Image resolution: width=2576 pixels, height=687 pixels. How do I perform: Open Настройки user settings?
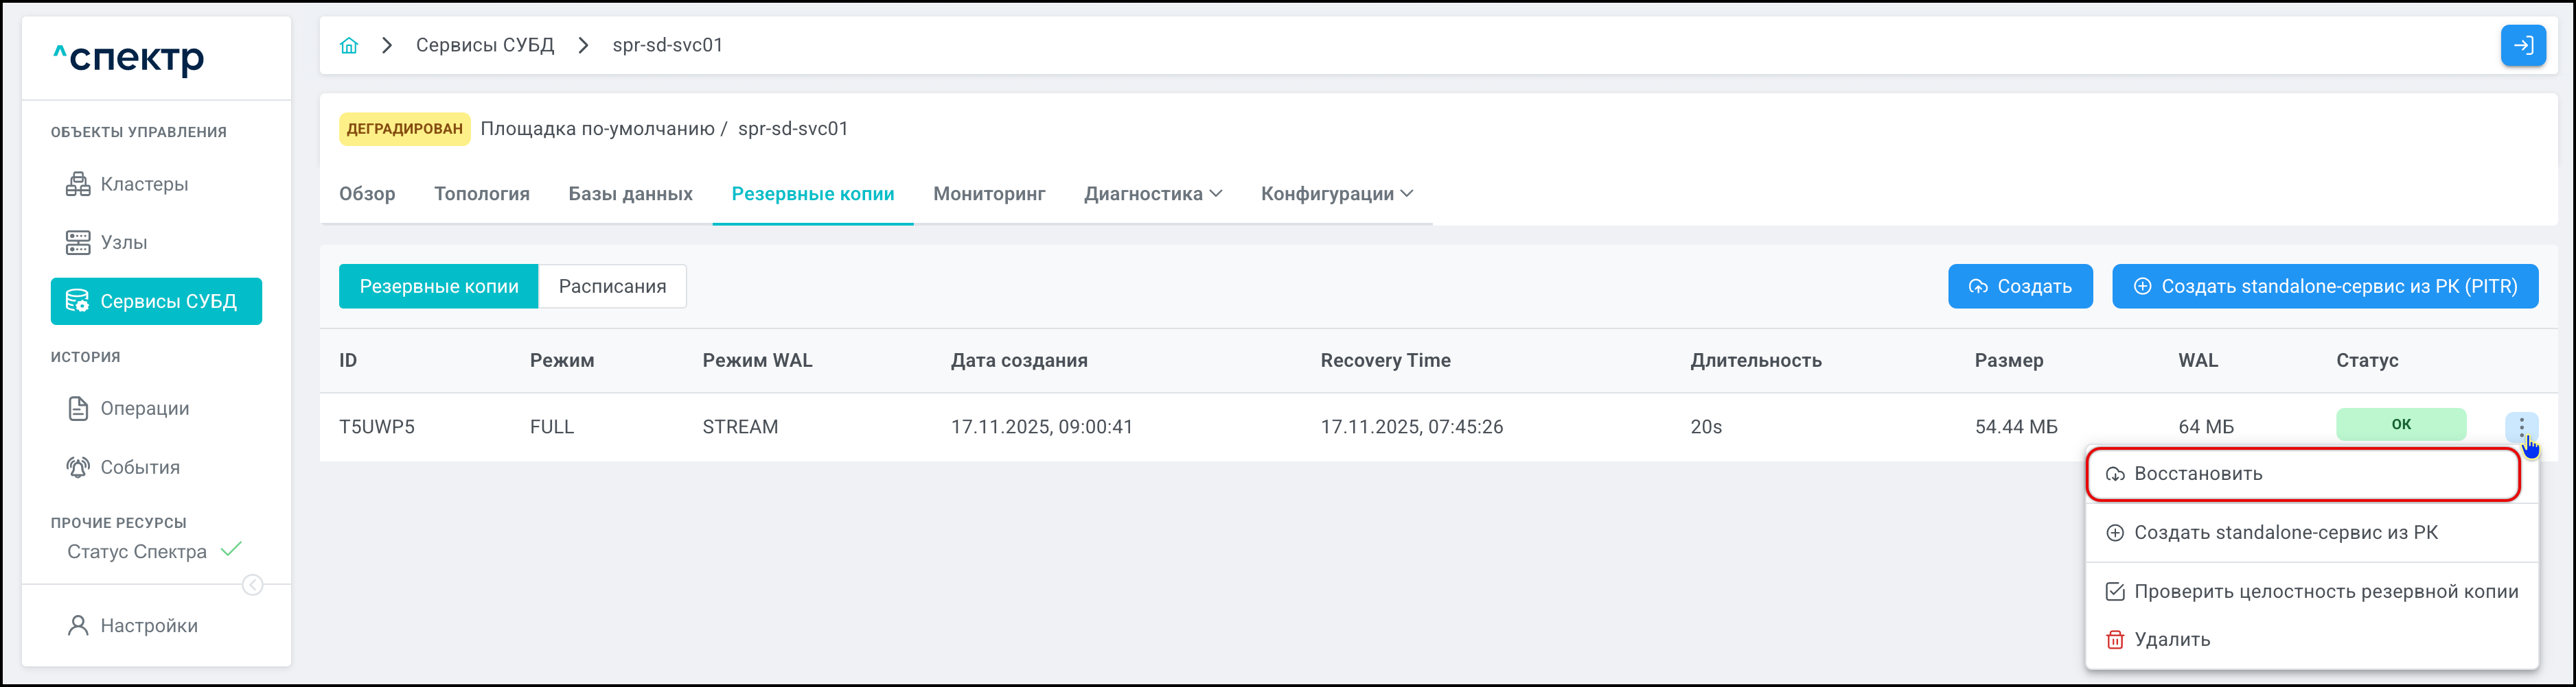coord(148,625)
